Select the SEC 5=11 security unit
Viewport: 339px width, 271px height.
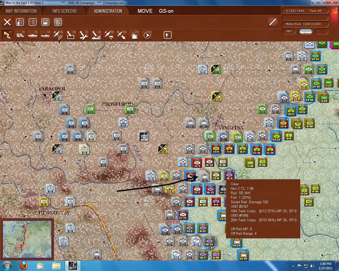pyautogui.click(x=238, y=137)
